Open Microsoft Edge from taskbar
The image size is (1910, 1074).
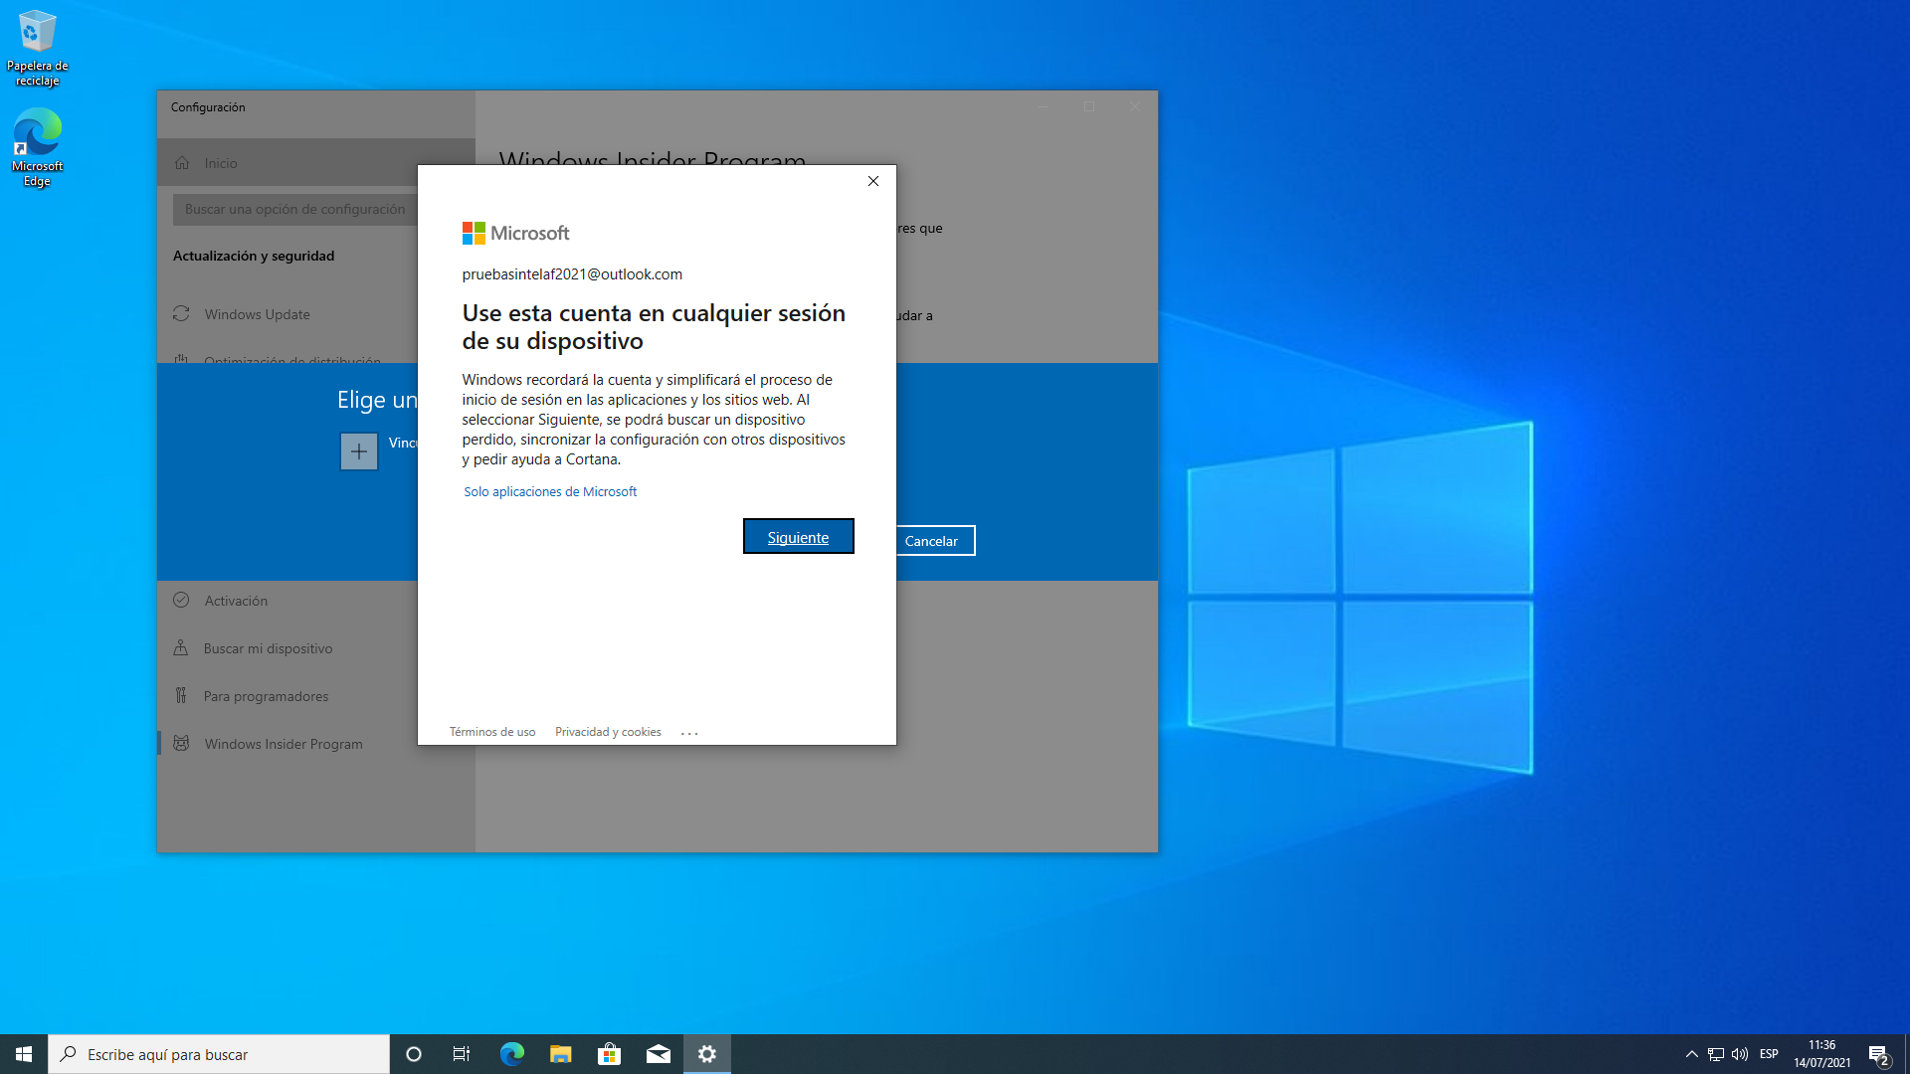(x=511, y=1054)
